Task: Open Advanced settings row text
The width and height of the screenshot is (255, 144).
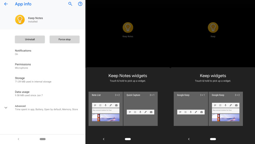Action: pyautogui.click(x=46, y=108)
